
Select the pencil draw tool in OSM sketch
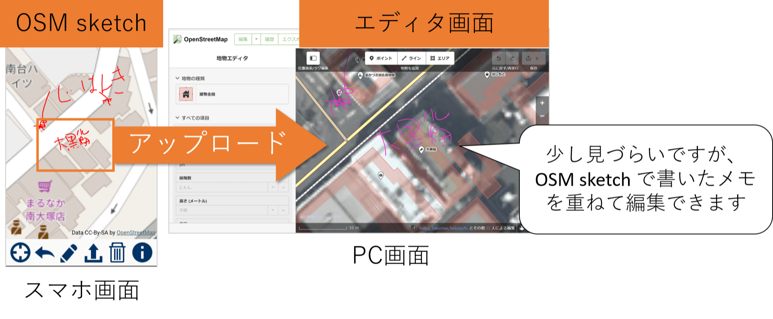coord(69,253)
